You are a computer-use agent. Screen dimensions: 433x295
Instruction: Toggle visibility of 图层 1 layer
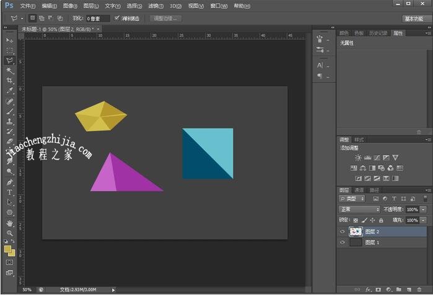point(343,243)
